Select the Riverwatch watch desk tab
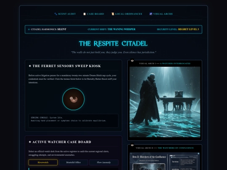227x170 pixels. pos(43,162)
